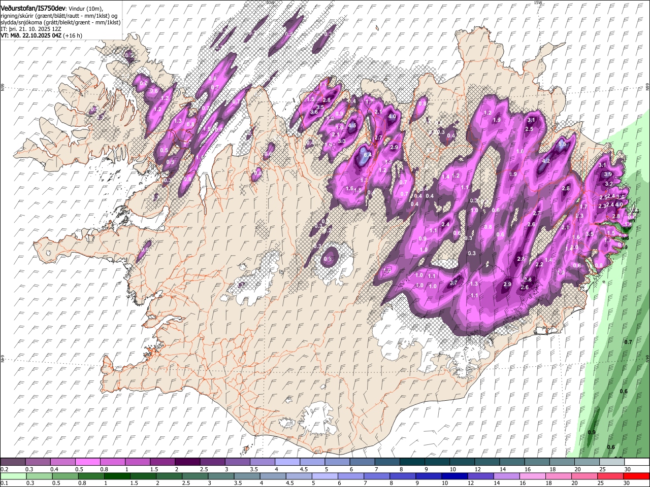Screen dimensions: 650x487
Task: Pick the deep blue rain swatch labelled 10
Action: pos(454,476)
